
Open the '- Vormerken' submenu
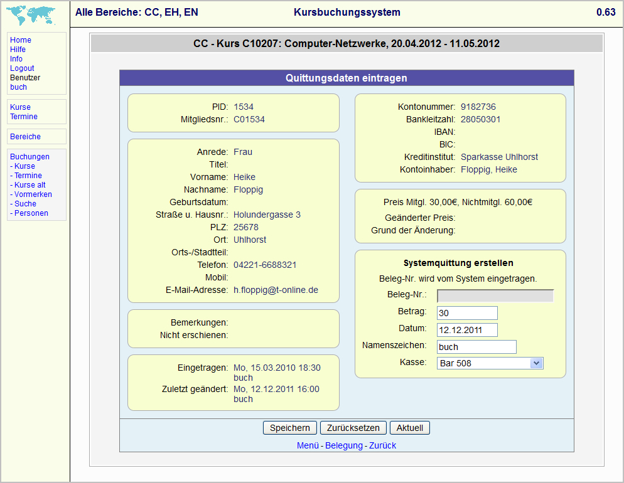(31, 194)
